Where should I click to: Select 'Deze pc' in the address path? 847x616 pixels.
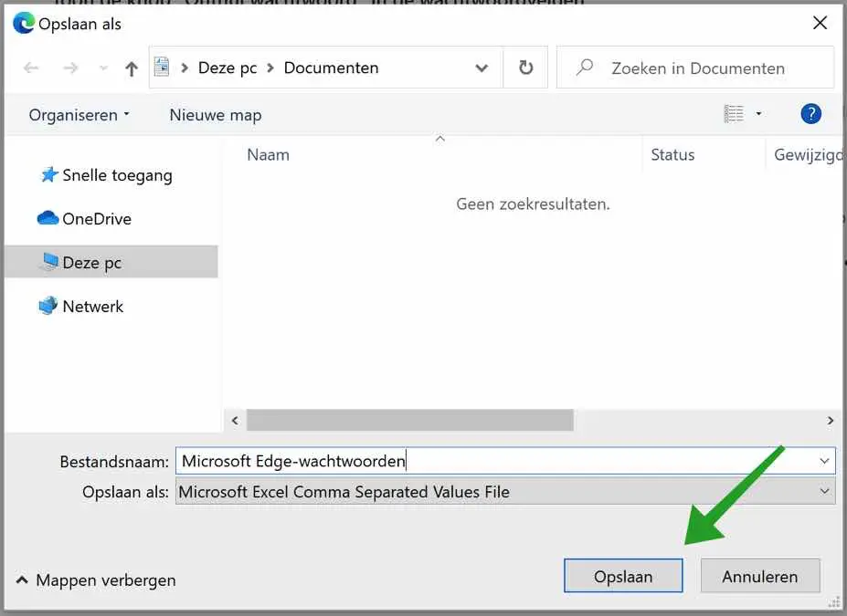click(x=228, y=68)
